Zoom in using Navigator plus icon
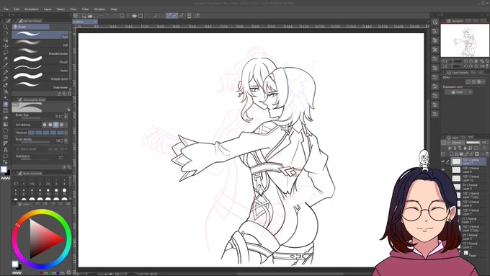Image resolution: width=490 pixels, height=276 pixels. (x=471, y=61)
